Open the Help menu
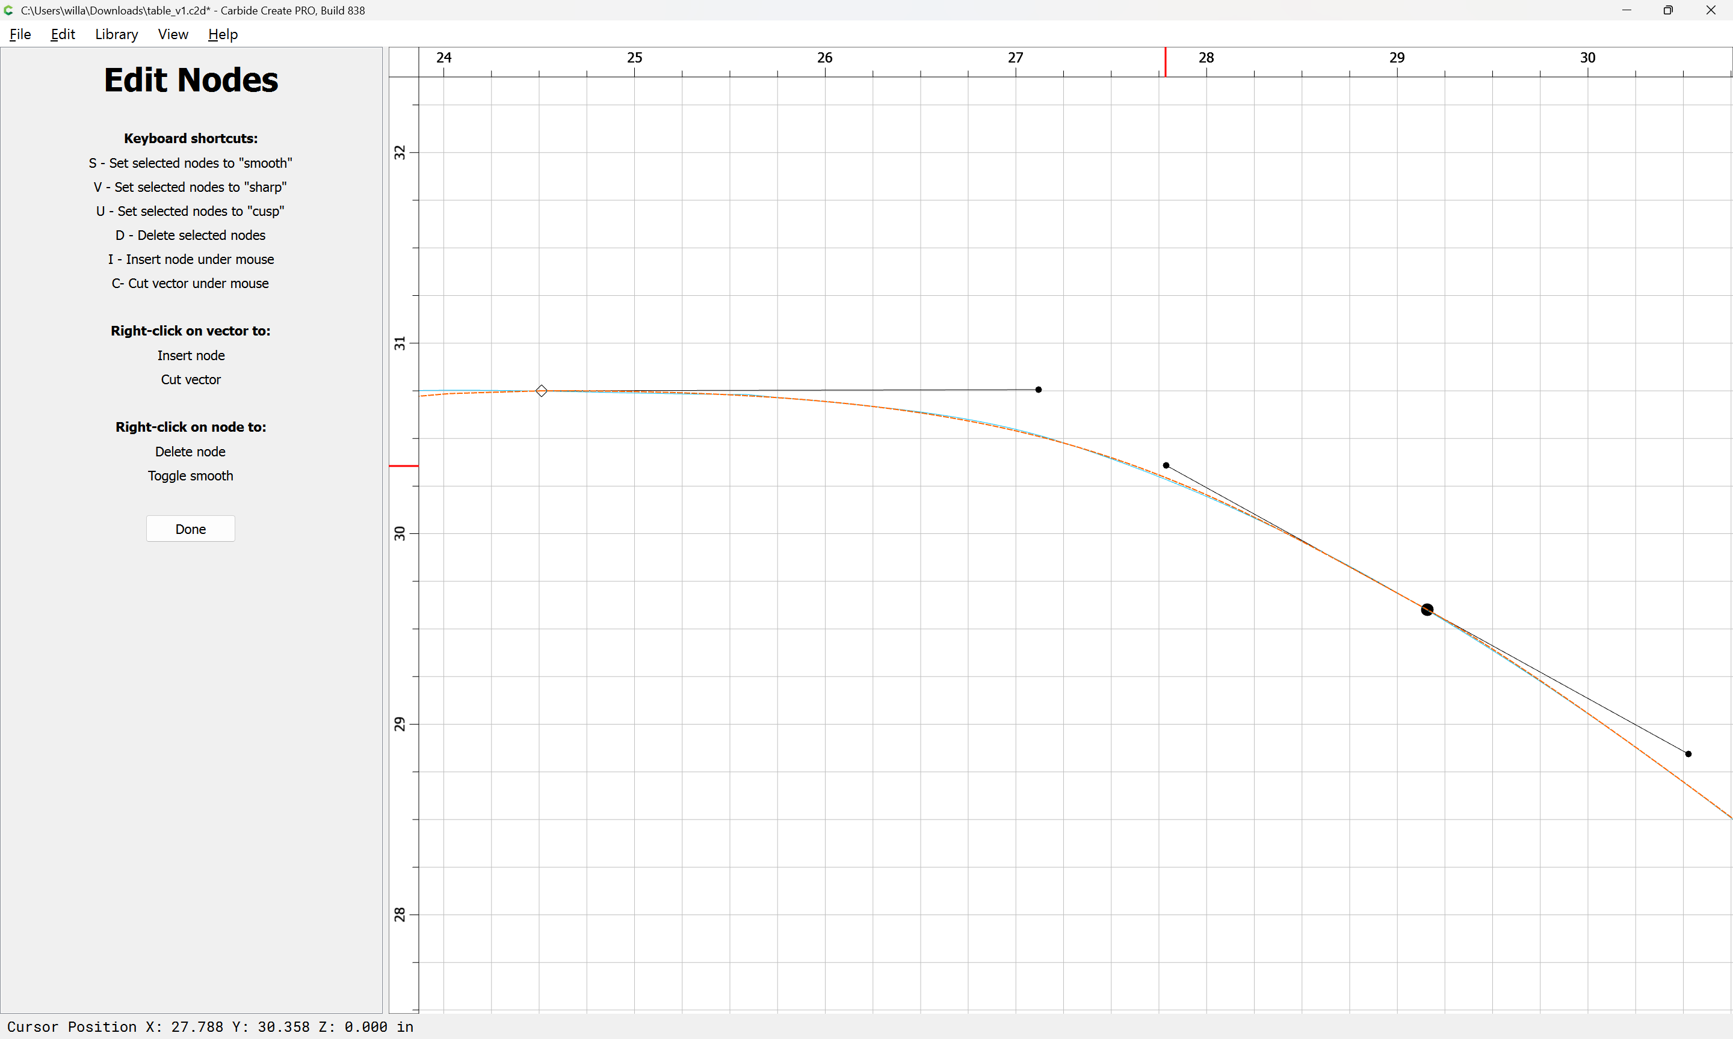This screenshot has height=1039, width=1733. click(x=223, y=34)
